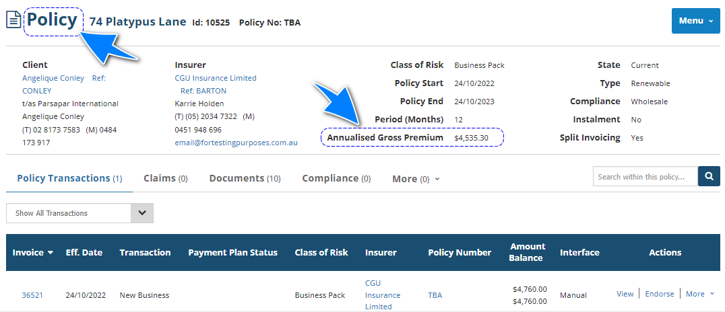
Task: Switch to the Claims tab
Action: click(165, 178)
